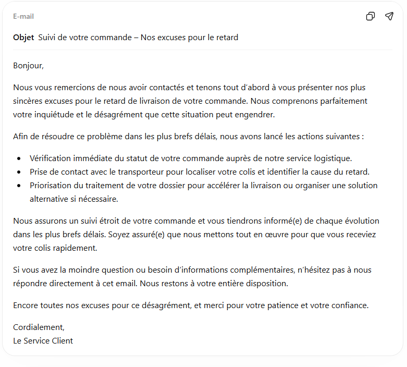407x367 pixels.
Task: Click the "Cordialement," closing line
Action: pyautogui.click(x=39, y=327)
